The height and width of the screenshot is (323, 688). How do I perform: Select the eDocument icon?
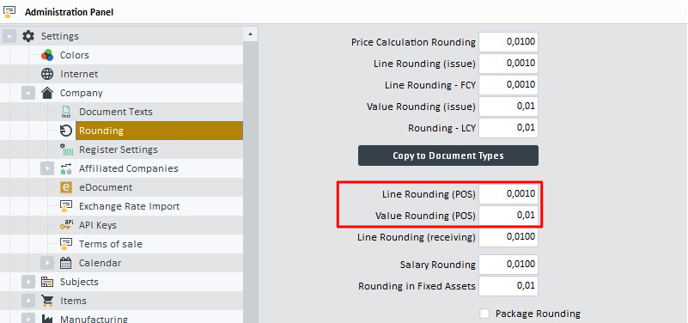(x=66, y=187)
